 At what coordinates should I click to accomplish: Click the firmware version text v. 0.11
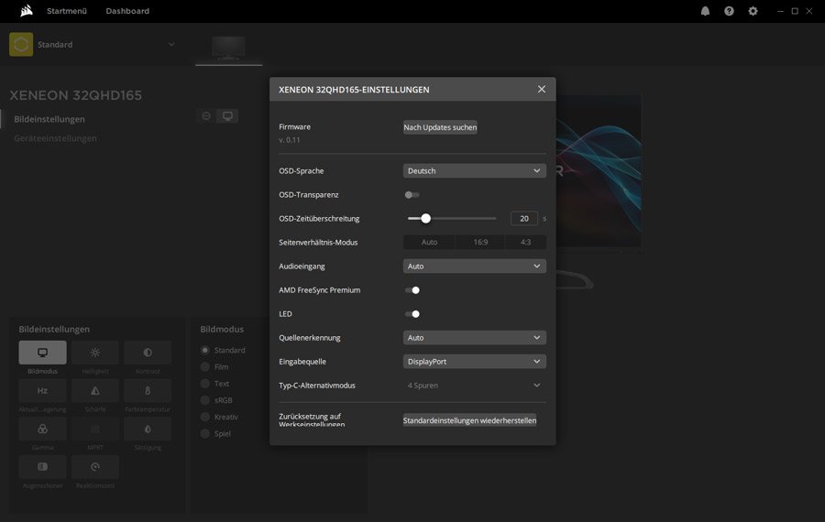point(290,140)
